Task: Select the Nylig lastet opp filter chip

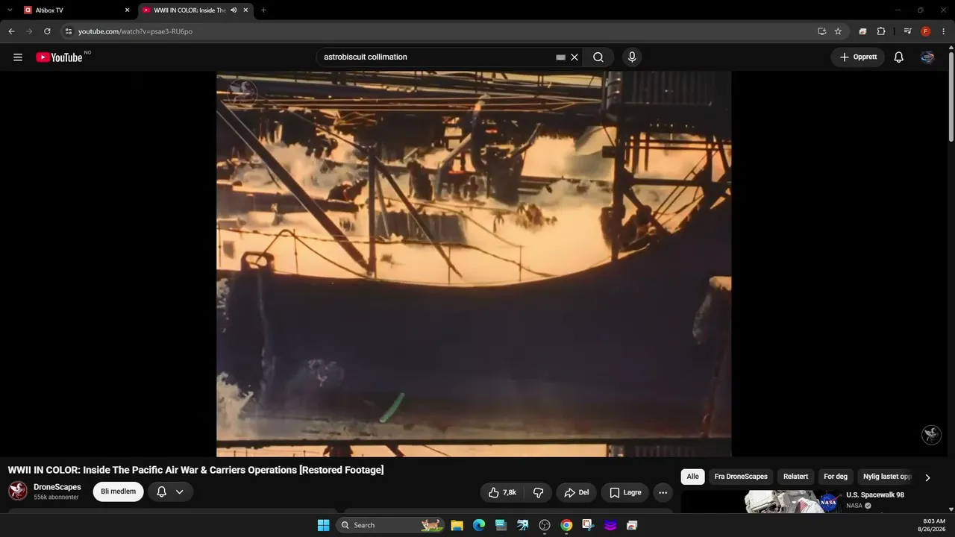Action: (887, 477)
